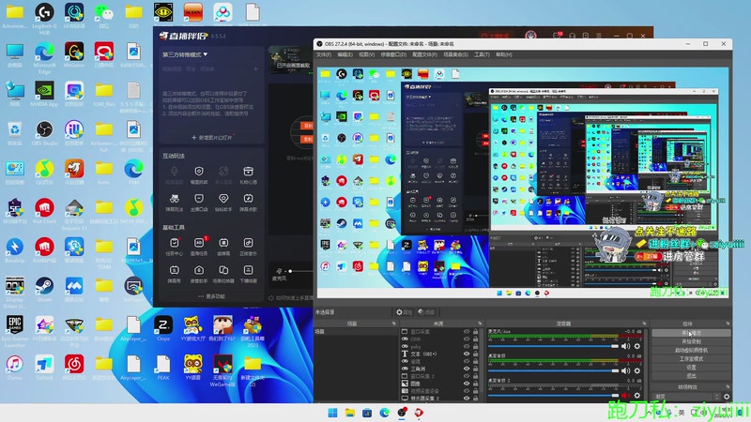Open Epic Games Launcher desktop shortcut
This screenshot has height=422, width=751.
coord(14,331)
